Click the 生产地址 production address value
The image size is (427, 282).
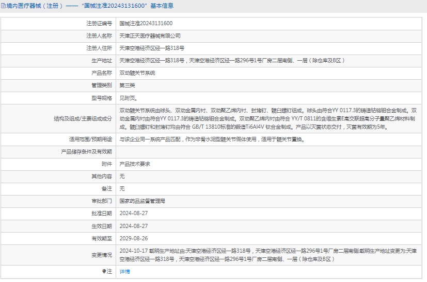(232, 60)
